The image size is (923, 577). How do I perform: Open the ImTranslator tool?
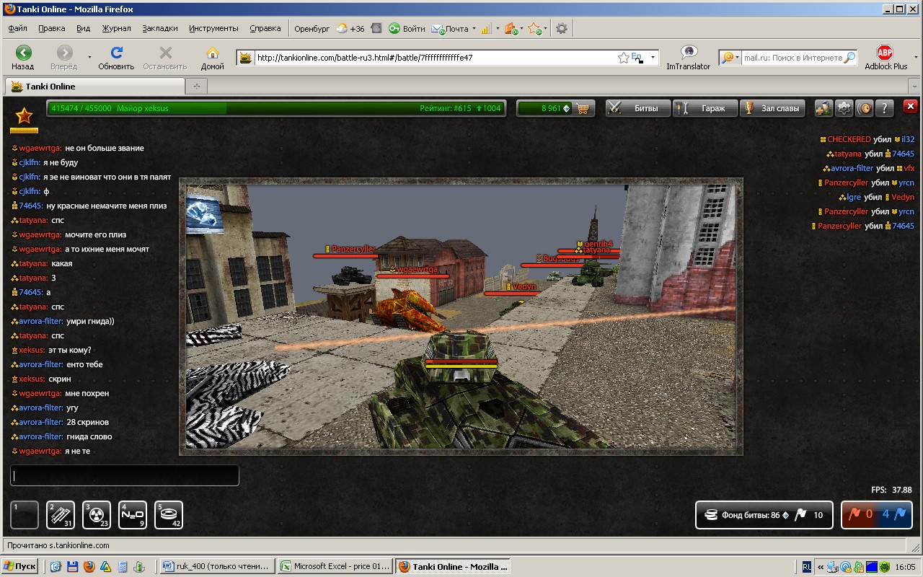[x=688, y=57]
